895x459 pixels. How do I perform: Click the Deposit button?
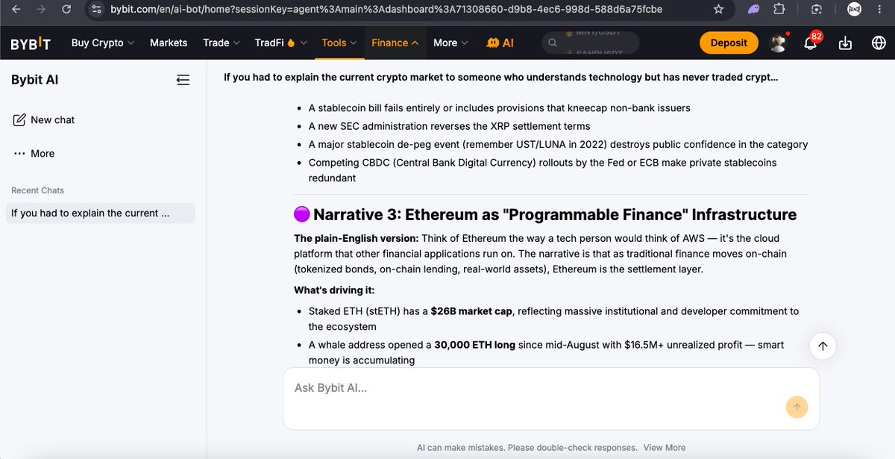click(729, 43)
